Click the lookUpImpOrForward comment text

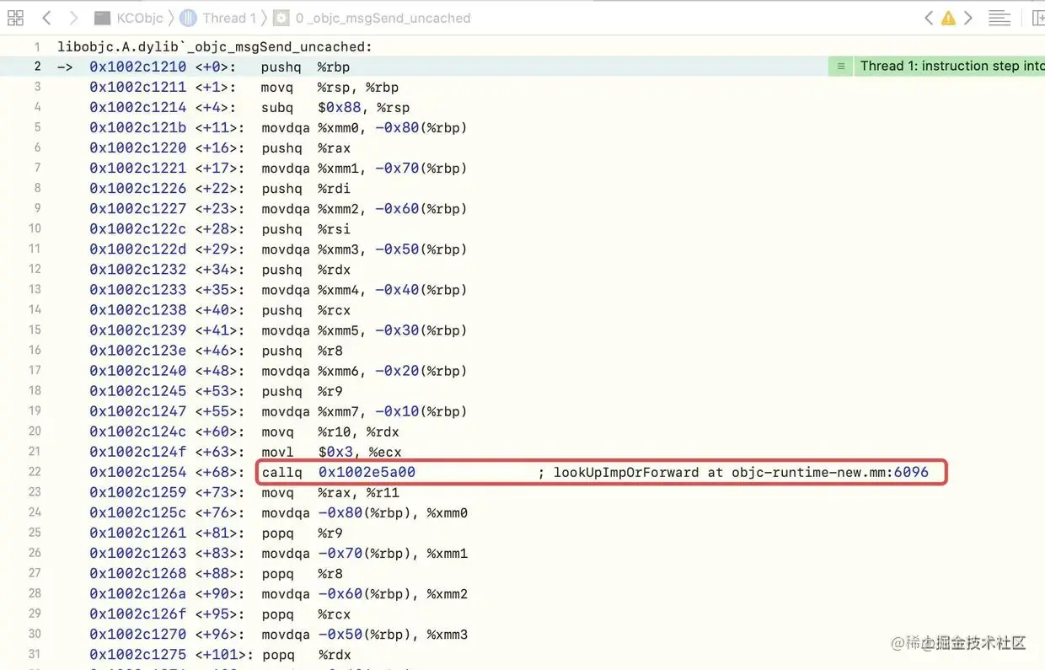[x=733, y=472]
